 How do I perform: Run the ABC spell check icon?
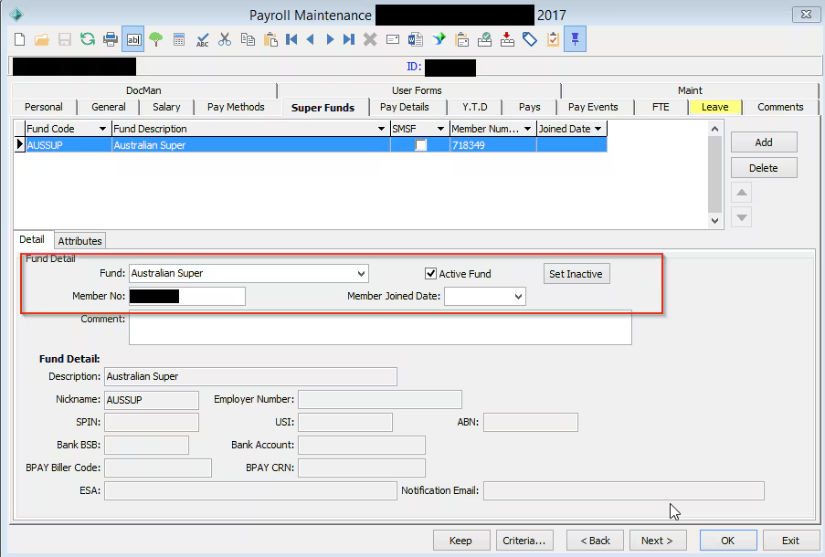pos(202,39)
